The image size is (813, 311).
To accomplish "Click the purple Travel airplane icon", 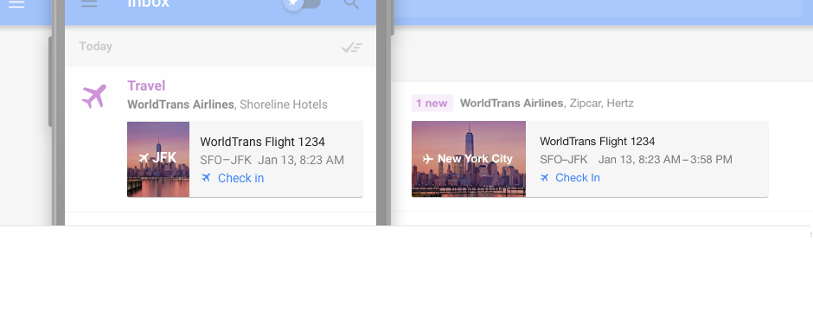I will click(x=94, y=96).
